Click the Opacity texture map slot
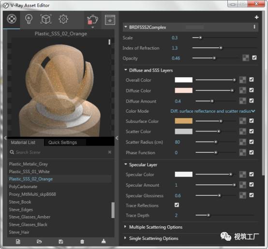The height and width of the screenshot is (249, 268). click(246, 58)
